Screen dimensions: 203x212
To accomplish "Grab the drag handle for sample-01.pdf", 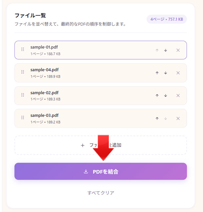I will click(x=23, y=49).
